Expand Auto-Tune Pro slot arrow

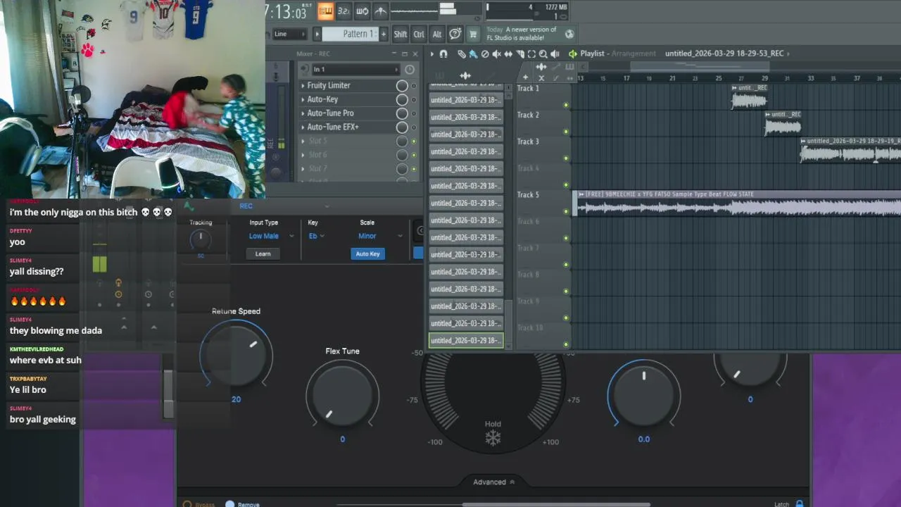303,113
